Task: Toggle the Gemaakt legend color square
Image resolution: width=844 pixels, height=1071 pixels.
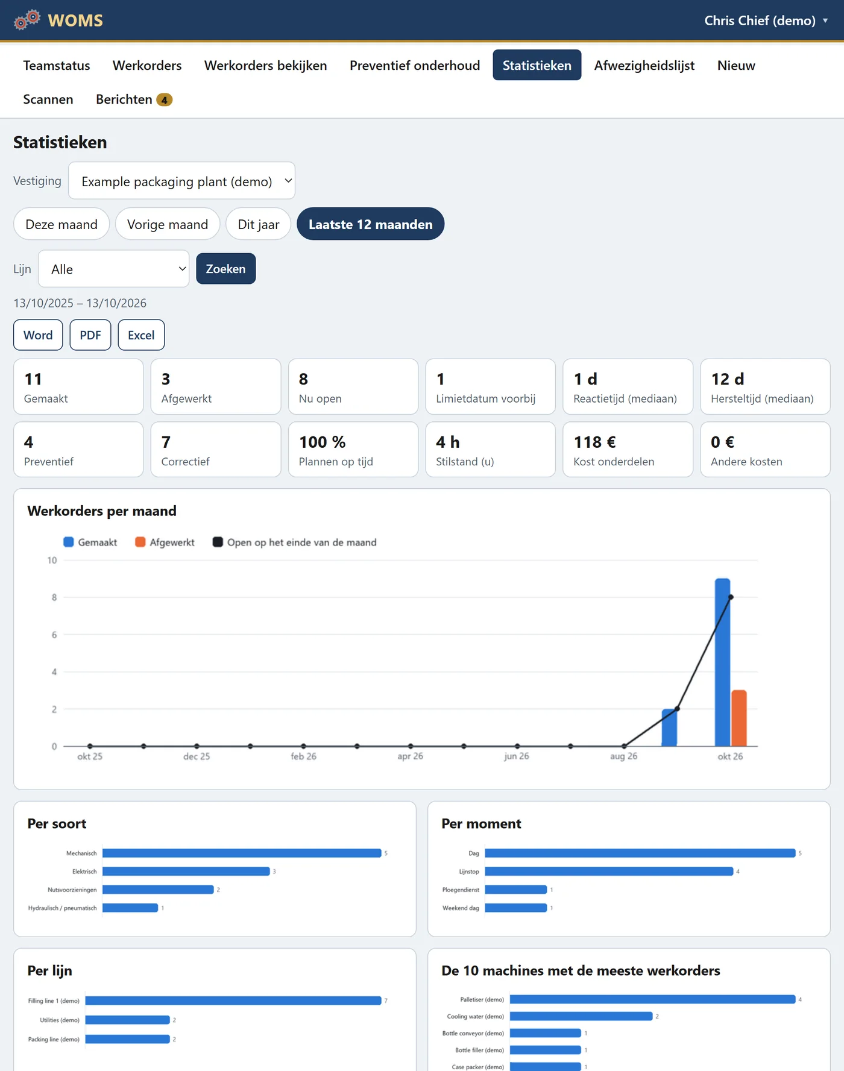Action: (x=69, y=542)
